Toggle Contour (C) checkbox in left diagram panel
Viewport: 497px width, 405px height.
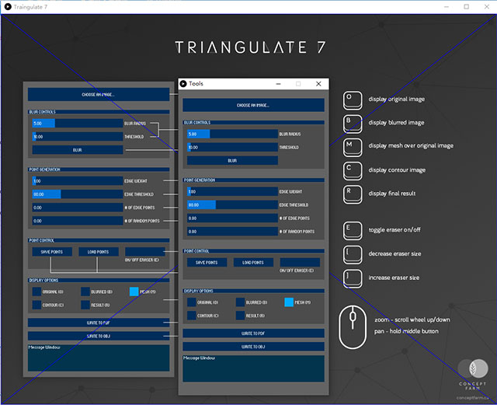(36, 305)
